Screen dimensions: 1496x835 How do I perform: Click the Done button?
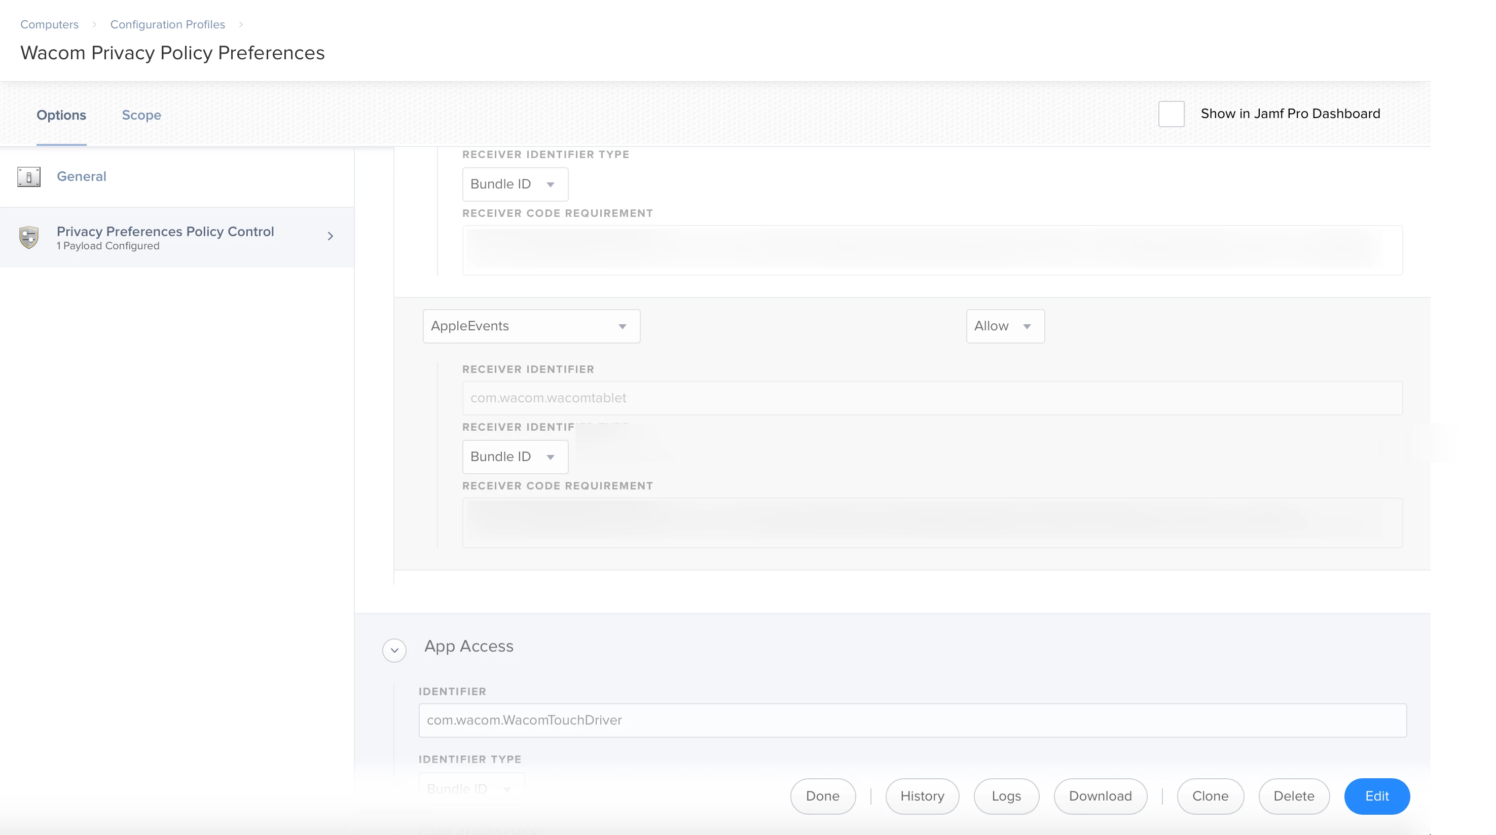pos(822,796)
